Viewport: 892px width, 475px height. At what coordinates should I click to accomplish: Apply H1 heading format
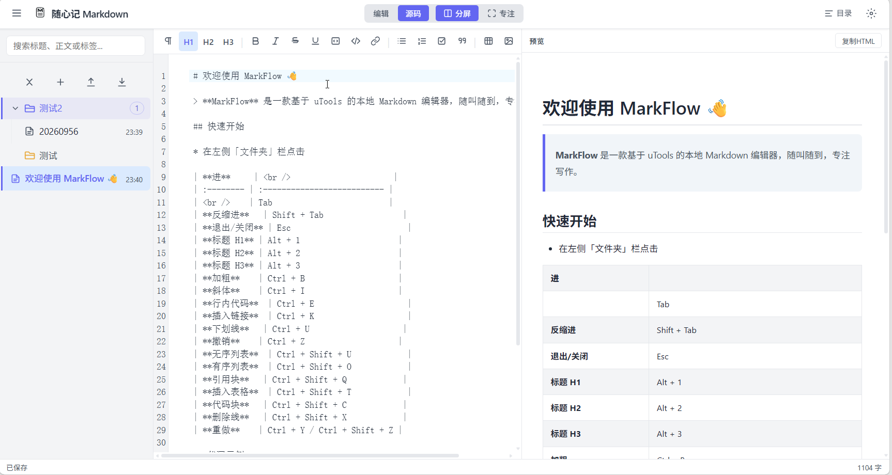click(x=189, y=42)
